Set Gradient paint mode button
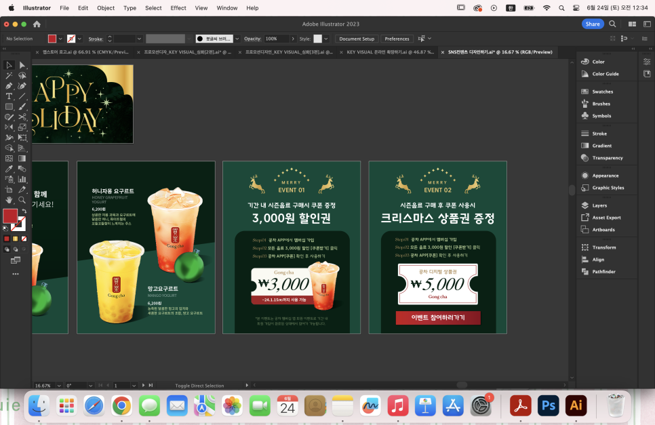Image resolution: width=655 pixels, height=425 pixels. (16, 239)
